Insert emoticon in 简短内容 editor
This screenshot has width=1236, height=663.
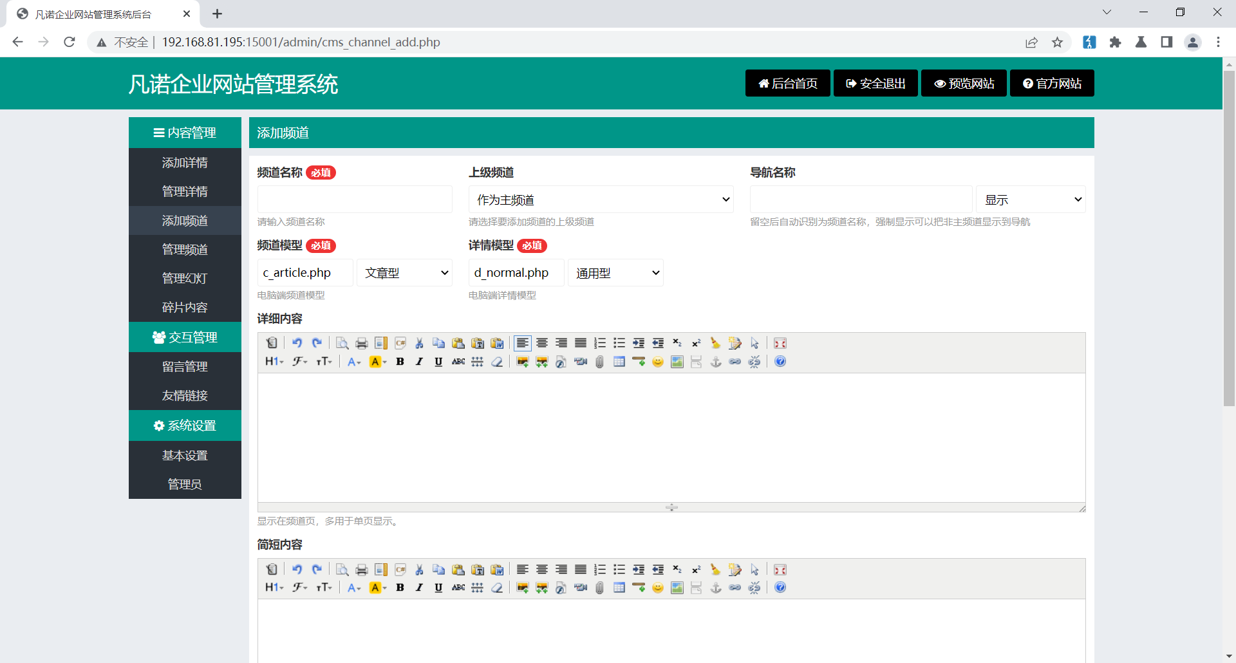(x=658, y=588)
